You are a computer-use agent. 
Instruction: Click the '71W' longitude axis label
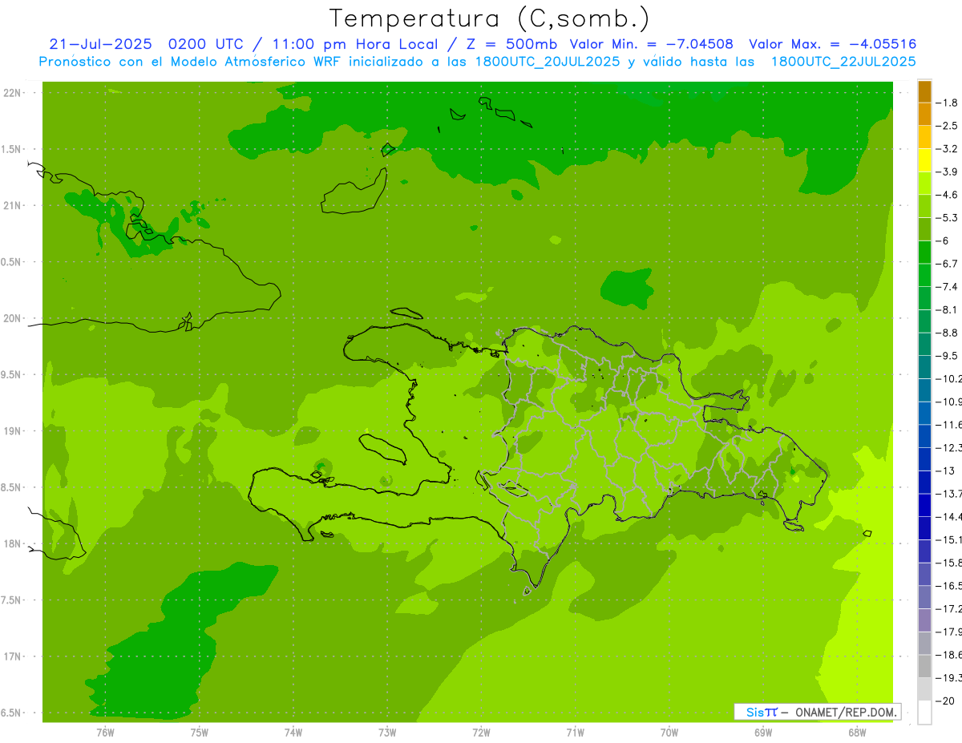(x=575, y=733)
